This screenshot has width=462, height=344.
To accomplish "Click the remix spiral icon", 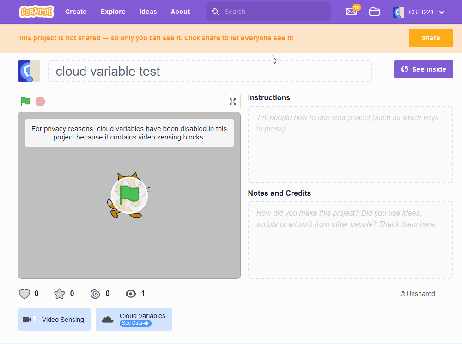I will click(95, 294).
